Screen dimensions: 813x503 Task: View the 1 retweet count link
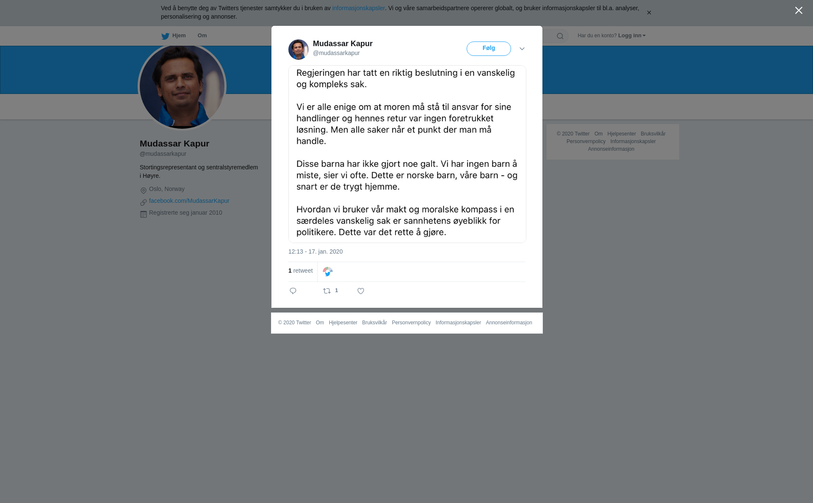[301, 271]
